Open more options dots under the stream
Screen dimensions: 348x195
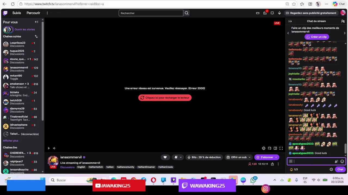pos(278,164)
